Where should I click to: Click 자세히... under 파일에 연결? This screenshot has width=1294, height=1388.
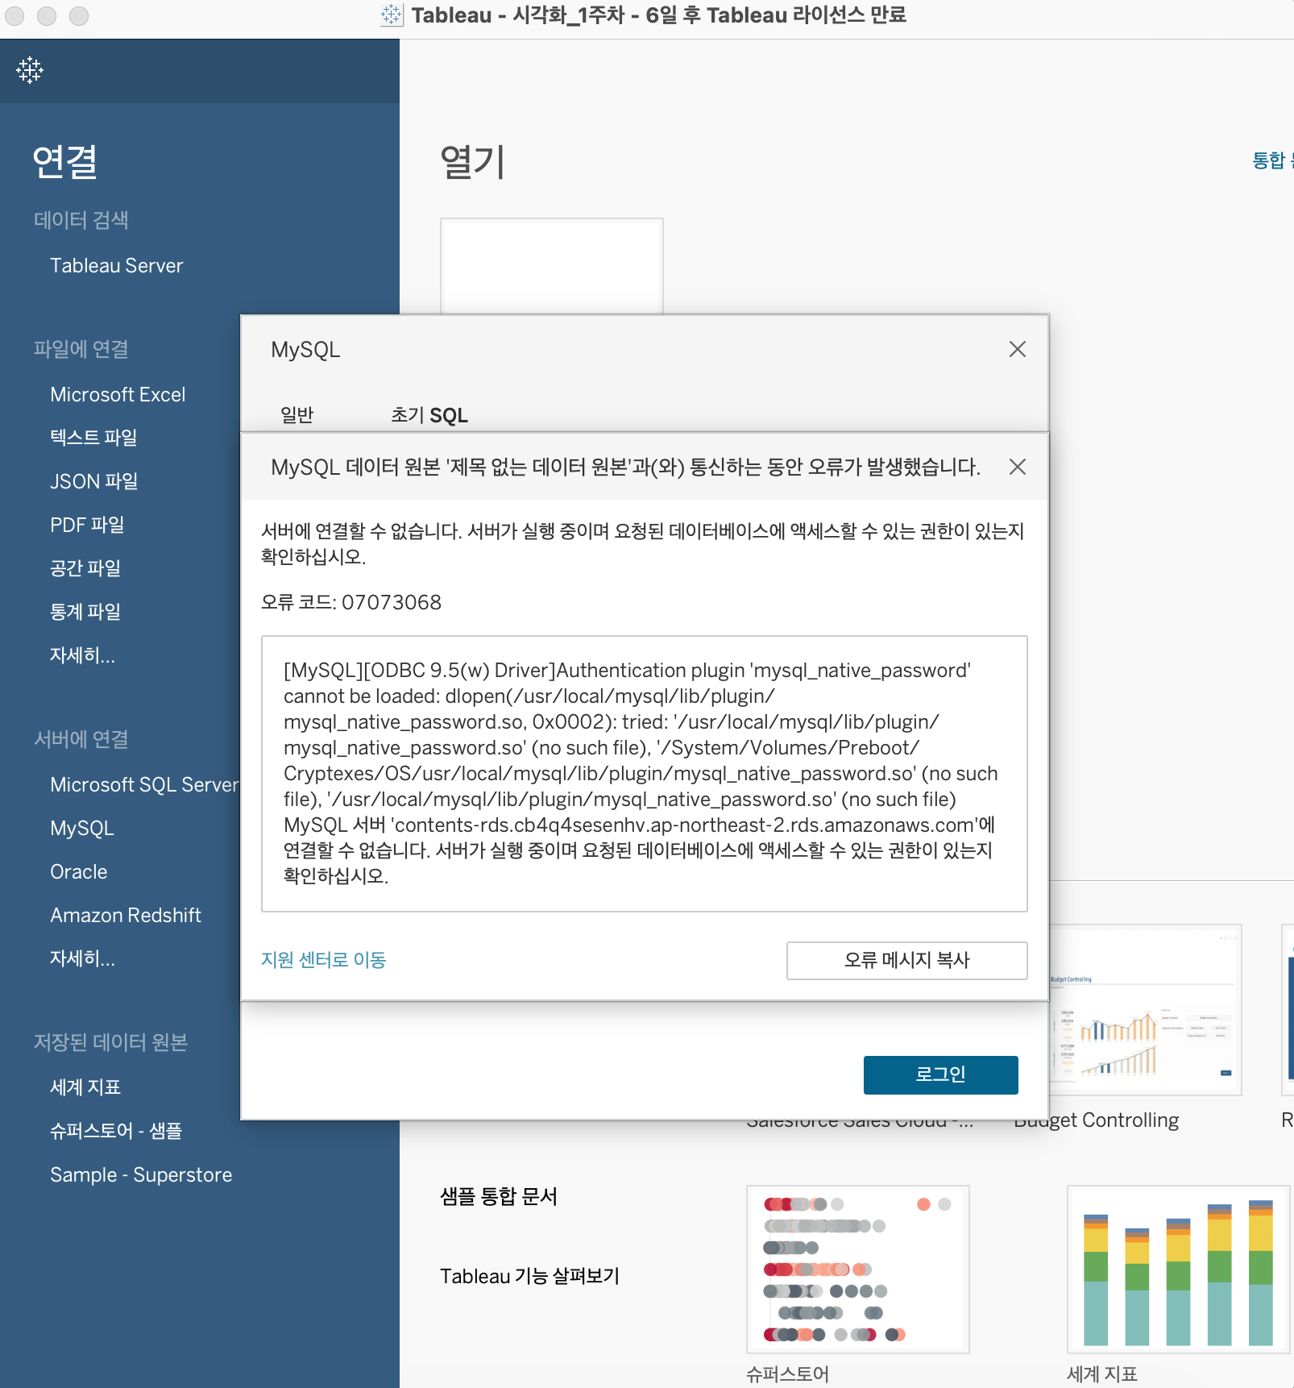(x=82, y=655)
